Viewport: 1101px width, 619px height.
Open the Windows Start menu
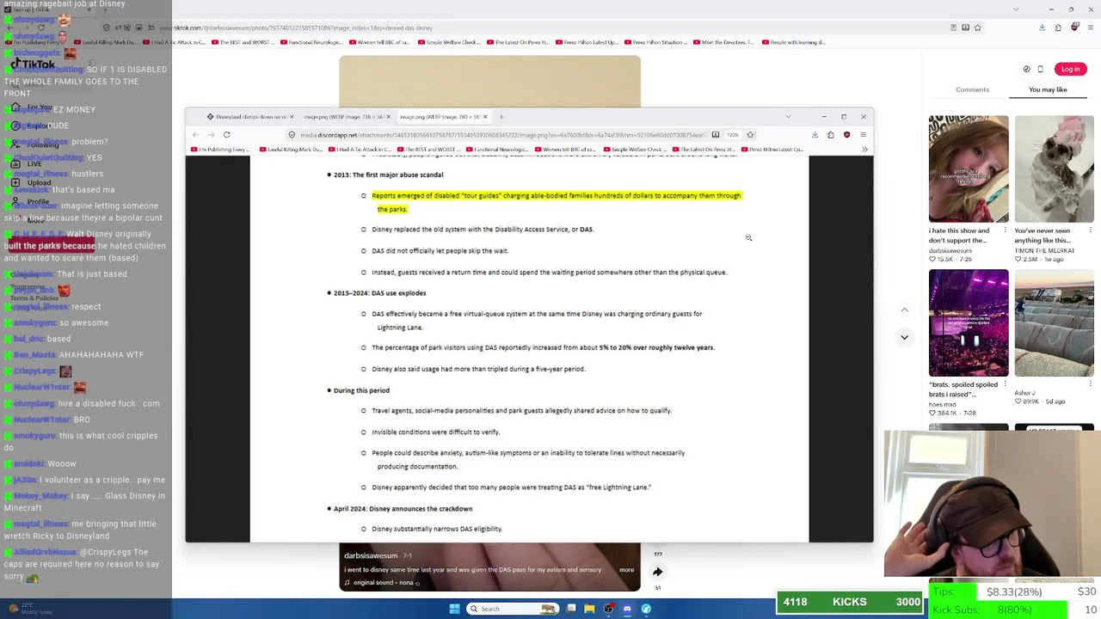point(454,609)
